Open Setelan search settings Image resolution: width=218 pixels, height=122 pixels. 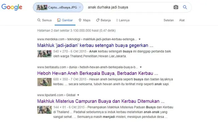click(x=169, y=20)
